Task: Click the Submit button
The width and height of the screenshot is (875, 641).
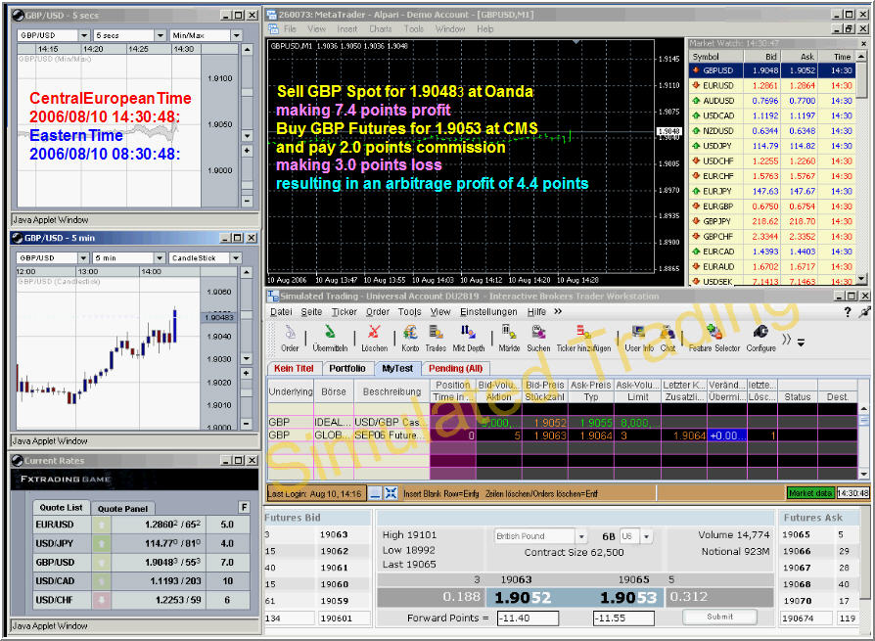Action: [719, 617]
